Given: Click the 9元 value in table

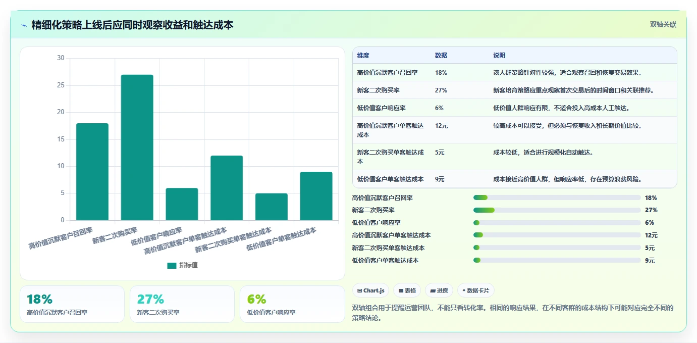Looking at the screenshot, I should [440, 179].
